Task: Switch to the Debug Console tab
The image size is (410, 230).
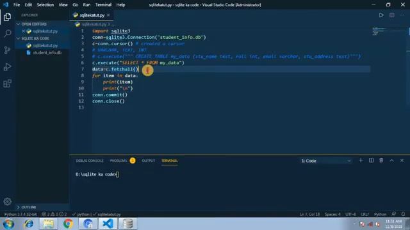Action: coord(90,160)
